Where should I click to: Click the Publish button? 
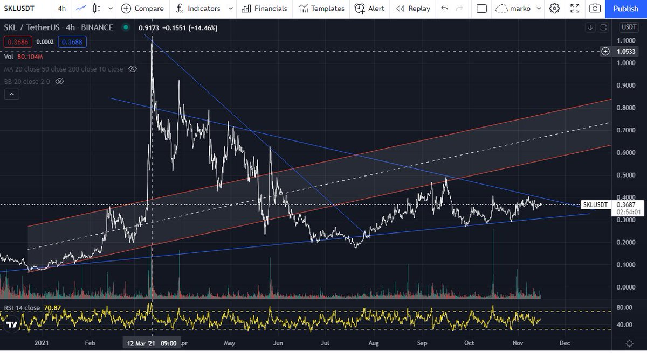point(626,9)
